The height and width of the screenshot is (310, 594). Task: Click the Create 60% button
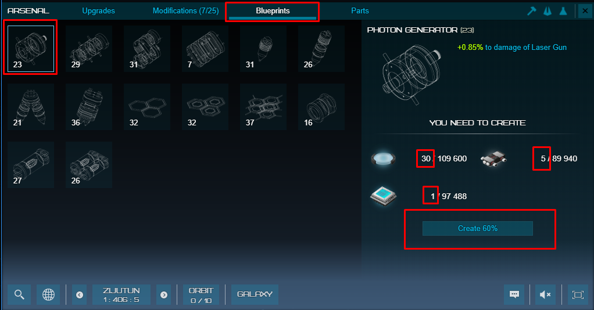click(x=477, y=229)
